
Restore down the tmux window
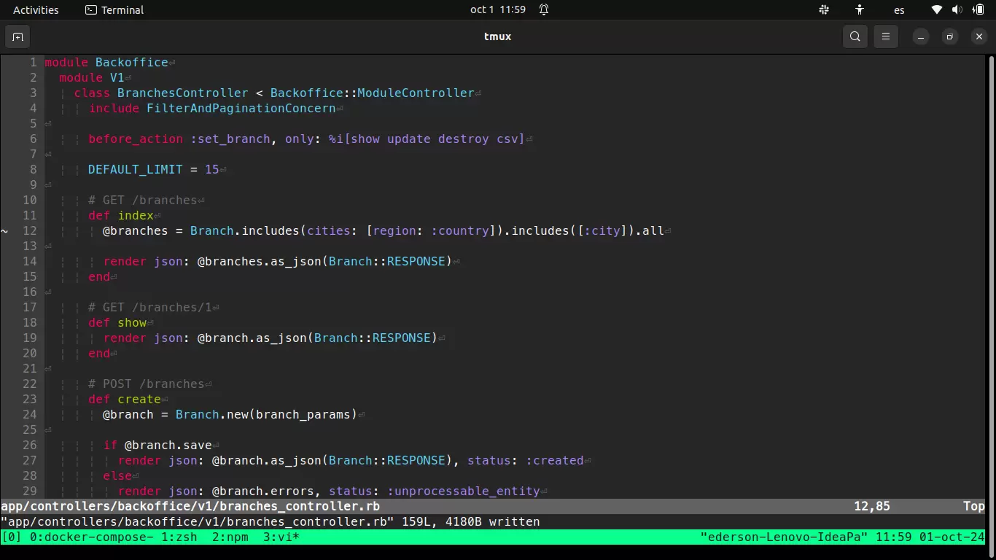pos(949,36)
